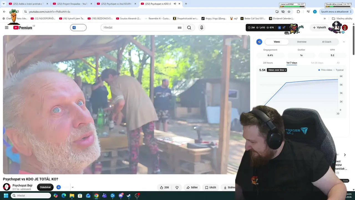The width and height of the screenshot is (355, 200).
Task: Open File Explorer from the taskbar
Action: [72, 196]
